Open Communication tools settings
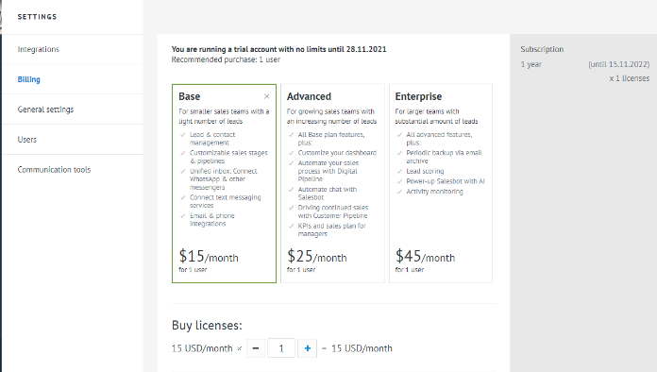 [x=54, y=170]
